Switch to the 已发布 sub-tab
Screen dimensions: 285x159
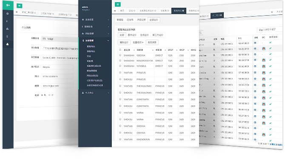point(130,20)
